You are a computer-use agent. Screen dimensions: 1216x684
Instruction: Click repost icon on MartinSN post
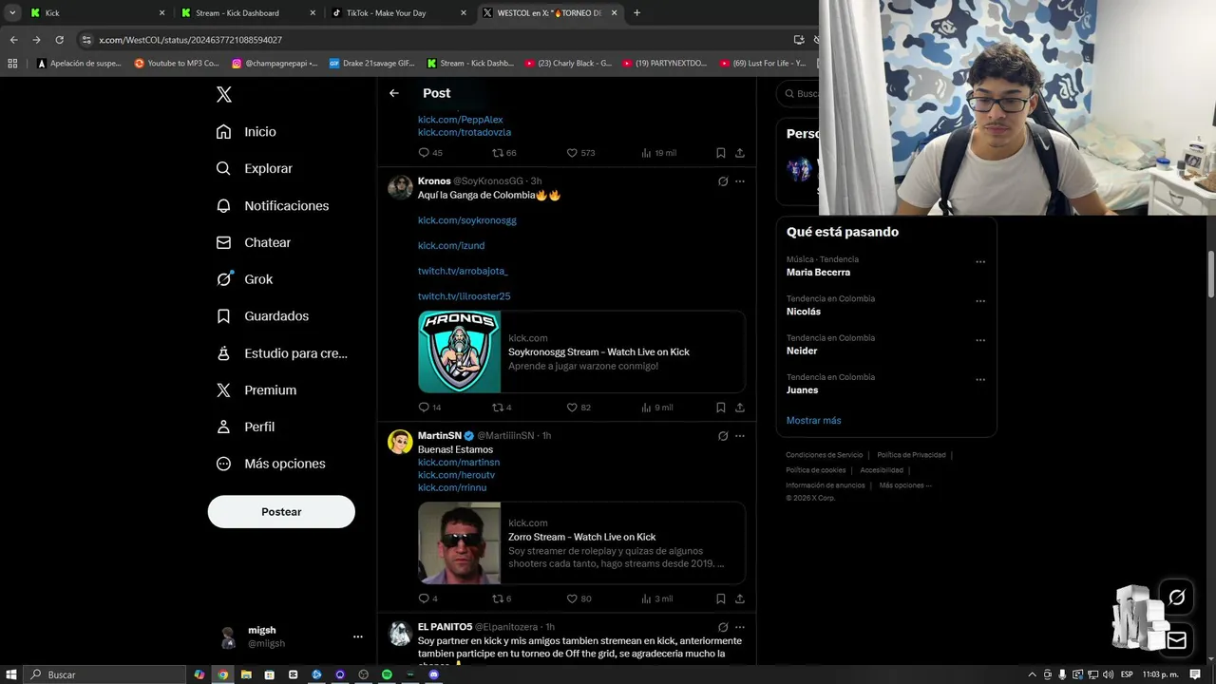(497, 598)
